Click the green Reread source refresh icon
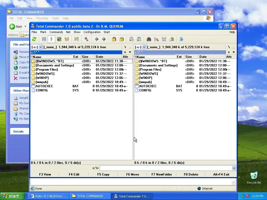 pyautogui.click(x=34, y=39)
